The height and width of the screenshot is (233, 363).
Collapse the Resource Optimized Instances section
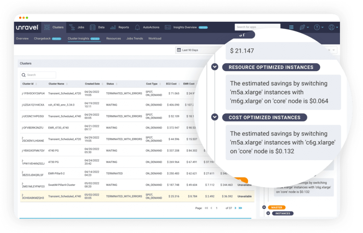(x=214, y=67)
